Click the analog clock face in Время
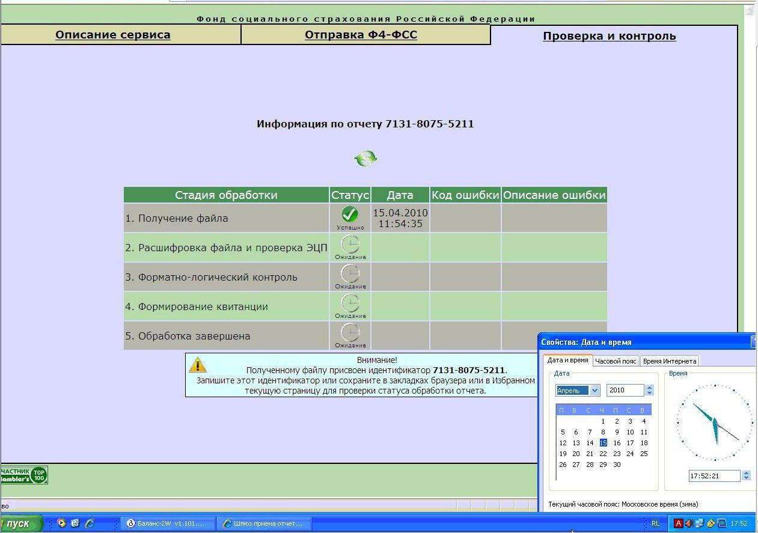The image size is (758, 533). [x=715, y=422]
